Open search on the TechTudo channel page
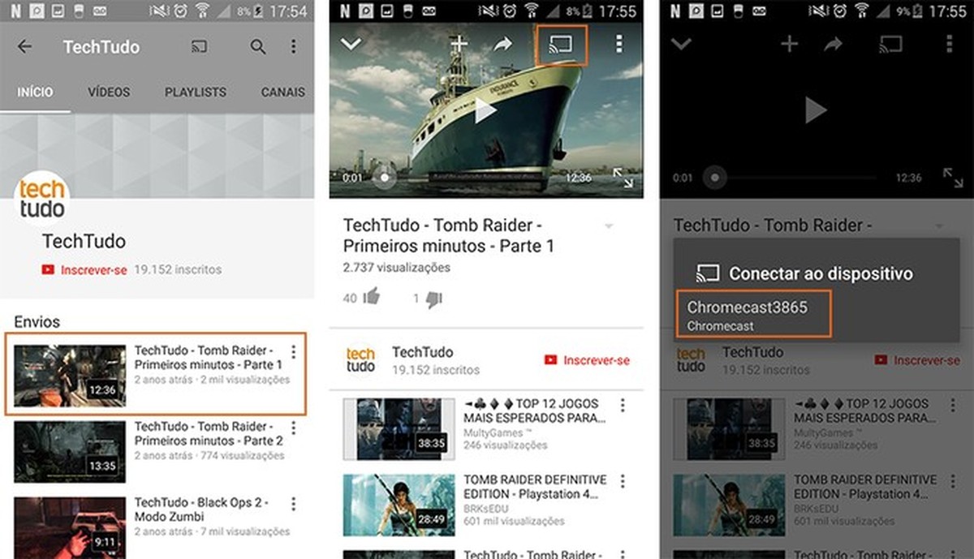The image size is (974, 559). click(x=257, y=47)
